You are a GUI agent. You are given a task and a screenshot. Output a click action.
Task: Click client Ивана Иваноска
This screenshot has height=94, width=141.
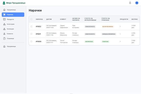64,34
